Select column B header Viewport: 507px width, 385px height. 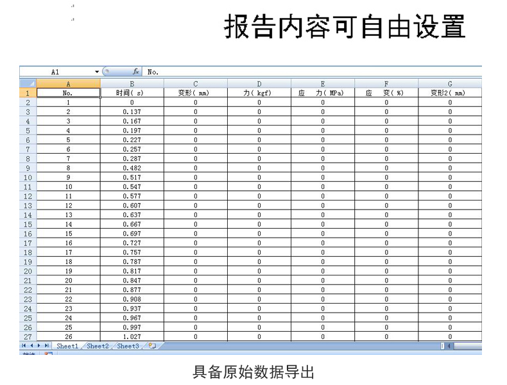[x=132, y=83]
